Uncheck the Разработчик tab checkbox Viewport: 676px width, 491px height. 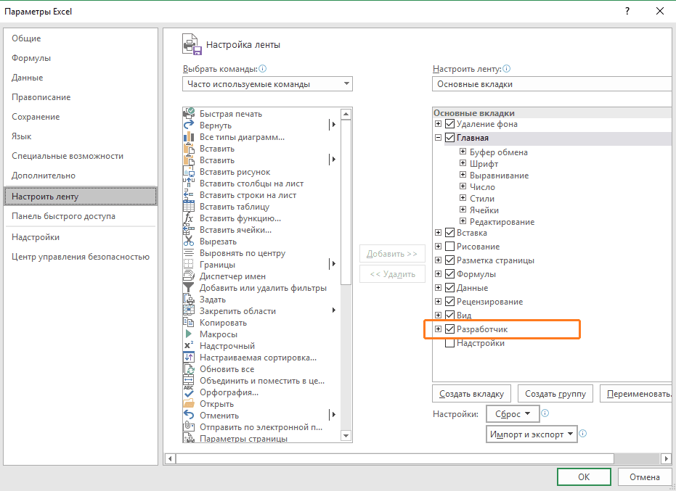tap(450, 330)
